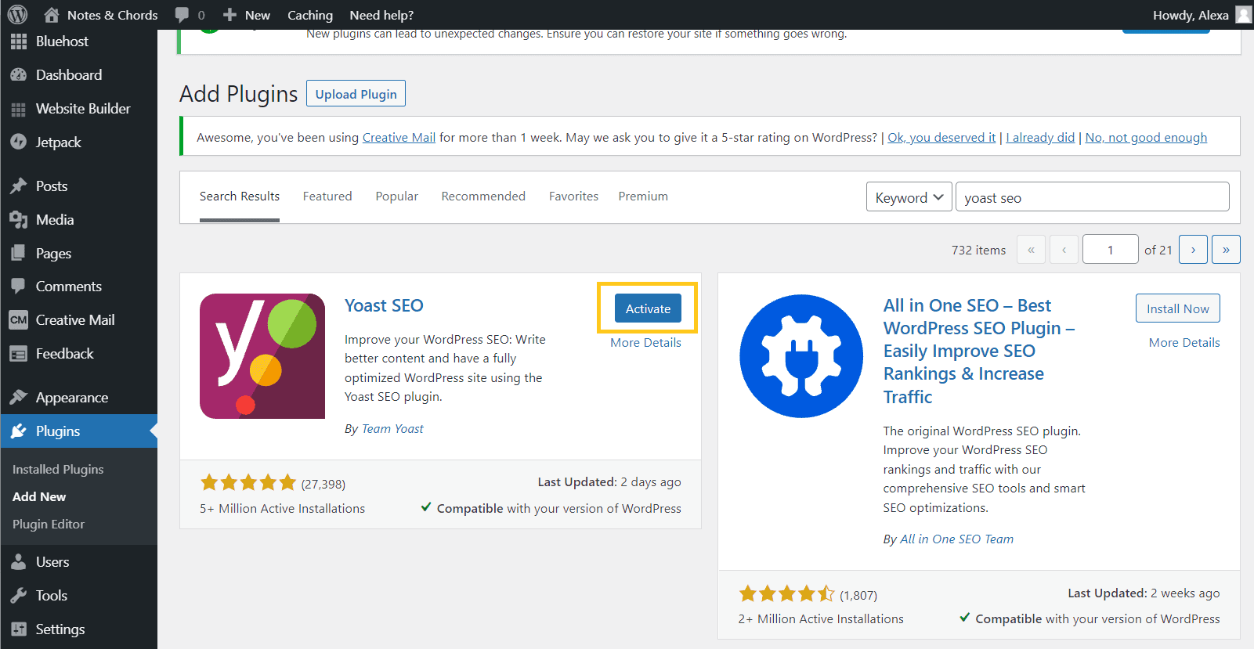Click the Pages icon in sidebar
The height and width of the screenshot is (649, 1254).
tap(19, 254)
